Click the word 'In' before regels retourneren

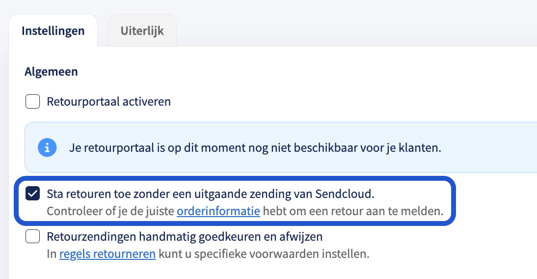(x=52, y=253)
